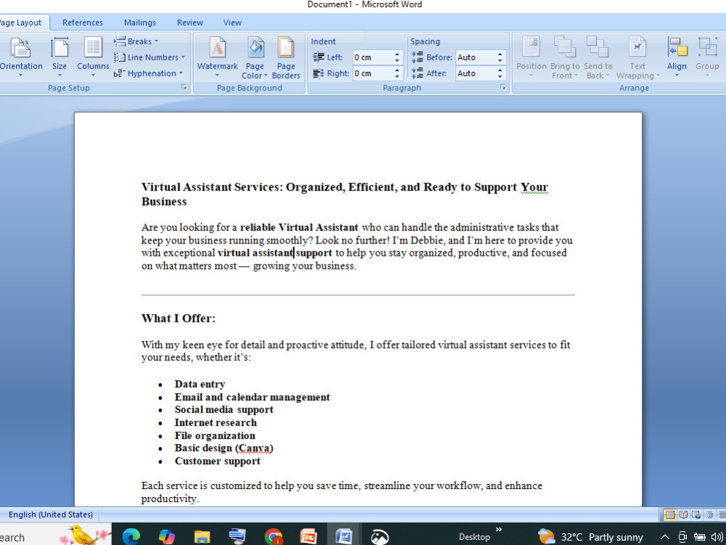
Task: Launch the Paragraph dialog box
Action: (503, 87)
